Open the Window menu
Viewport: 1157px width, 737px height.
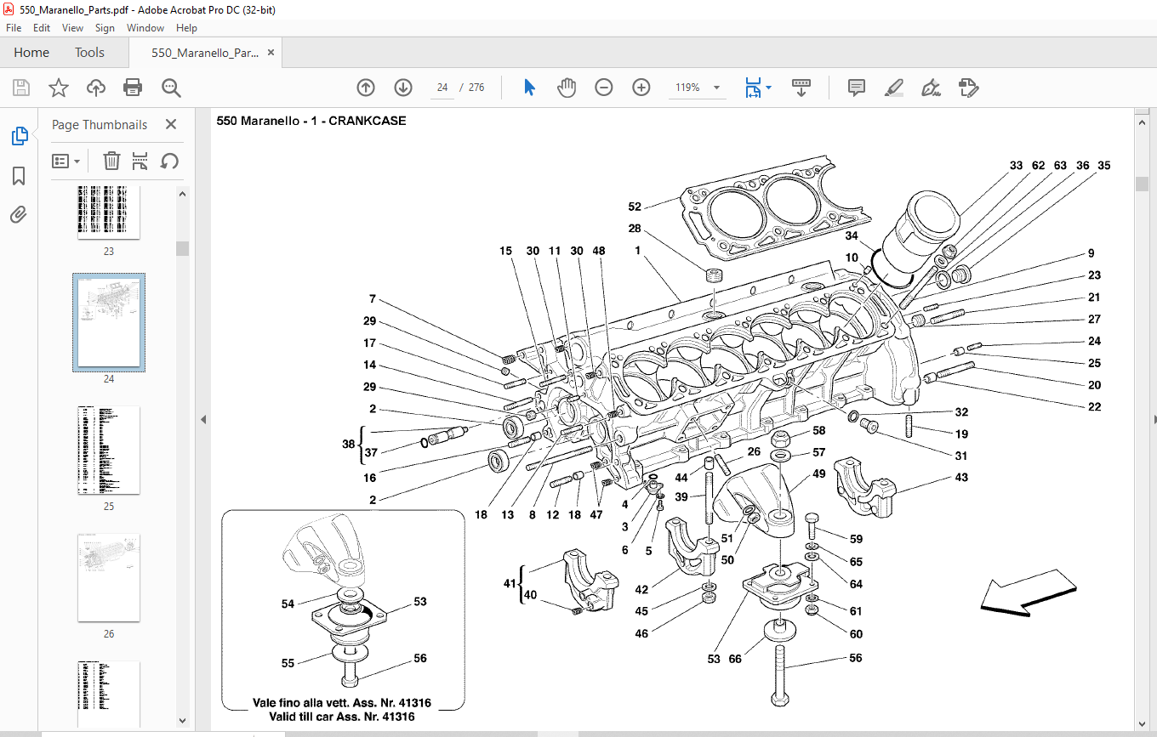145,28
